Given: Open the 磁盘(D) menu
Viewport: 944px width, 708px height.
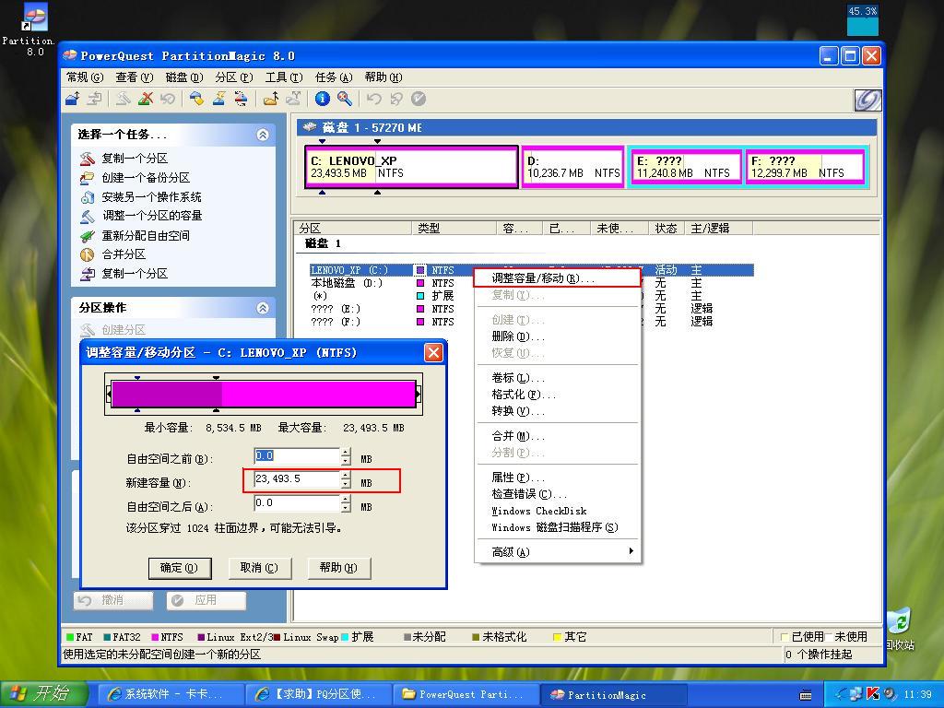Looking at the screenshot, I should (184, 77).
